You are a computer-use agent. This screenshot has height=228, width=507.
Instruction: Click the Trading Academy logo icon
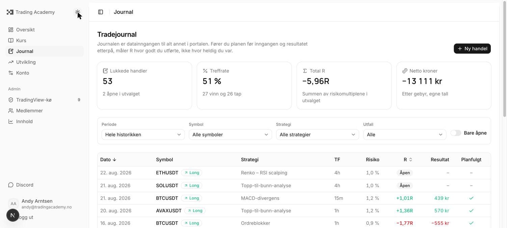coord(10,12)
